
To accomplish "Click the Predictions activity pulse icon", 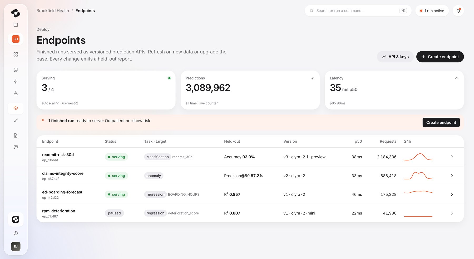I will [x=313, y=78].
